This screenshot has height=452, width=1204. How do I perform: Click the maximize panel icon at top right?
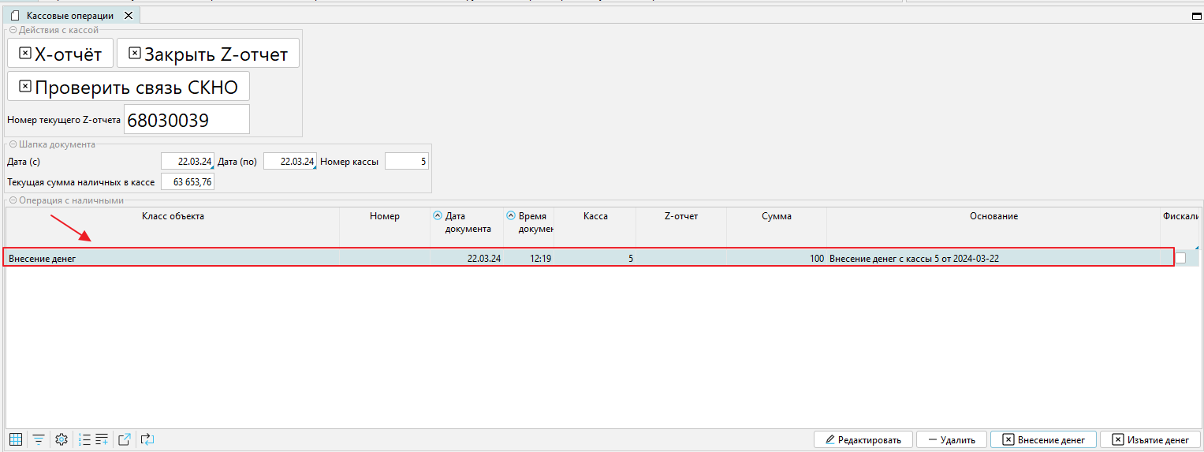point(1196,16)
